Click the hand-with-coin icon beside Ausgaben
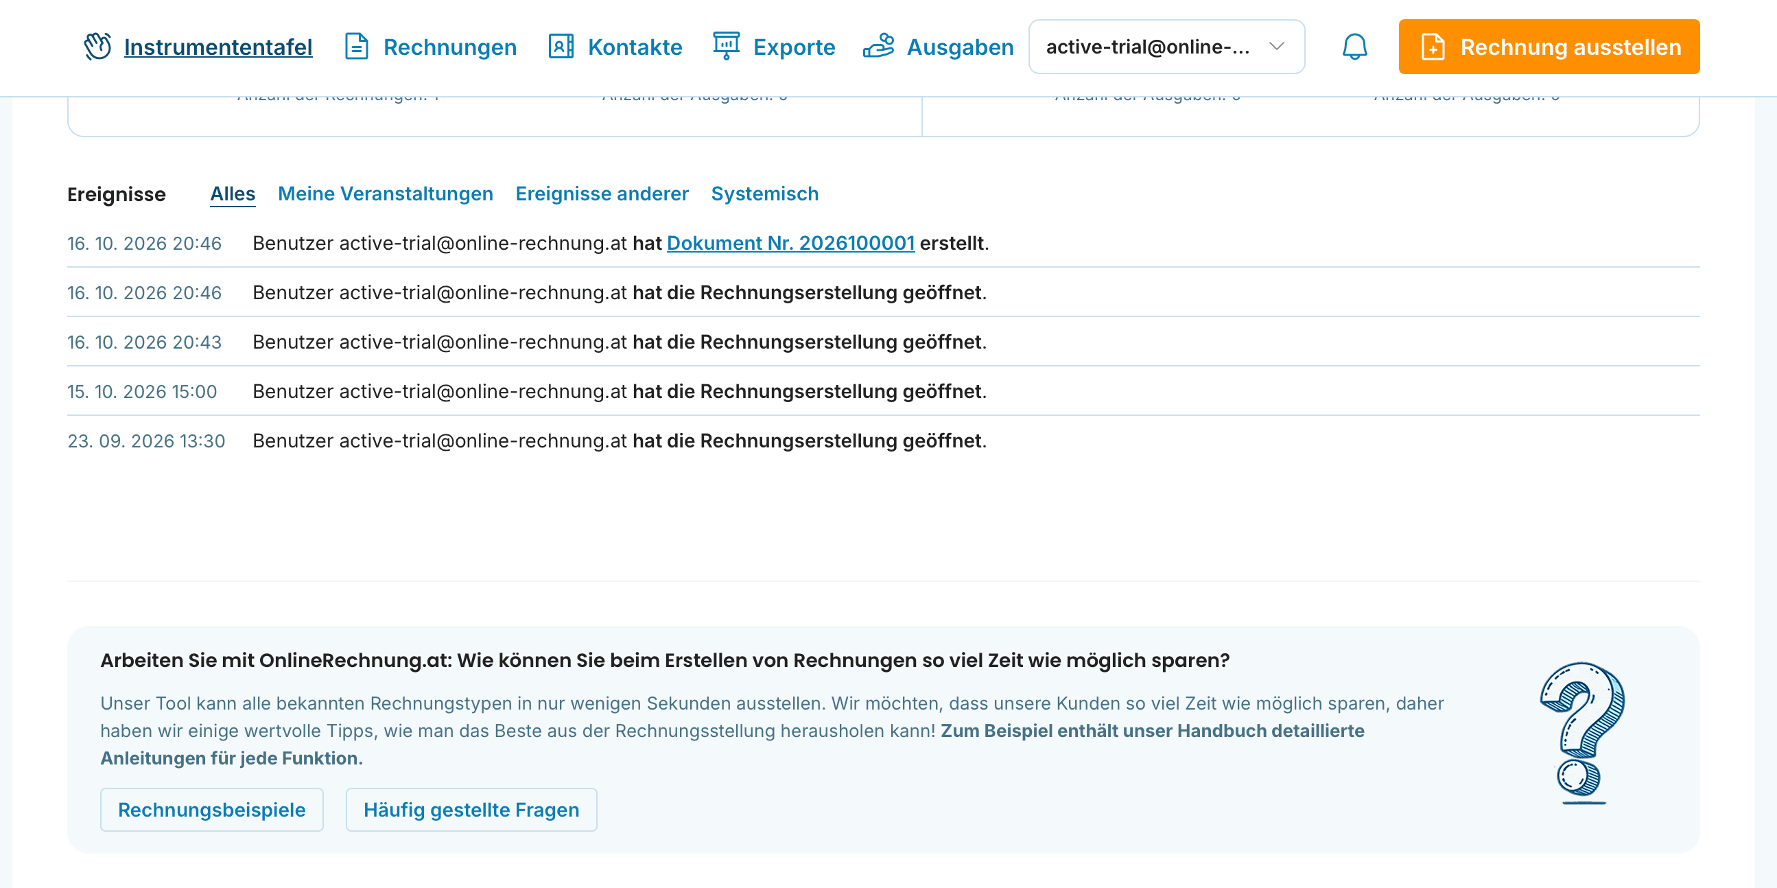 [x=878, y=46]
